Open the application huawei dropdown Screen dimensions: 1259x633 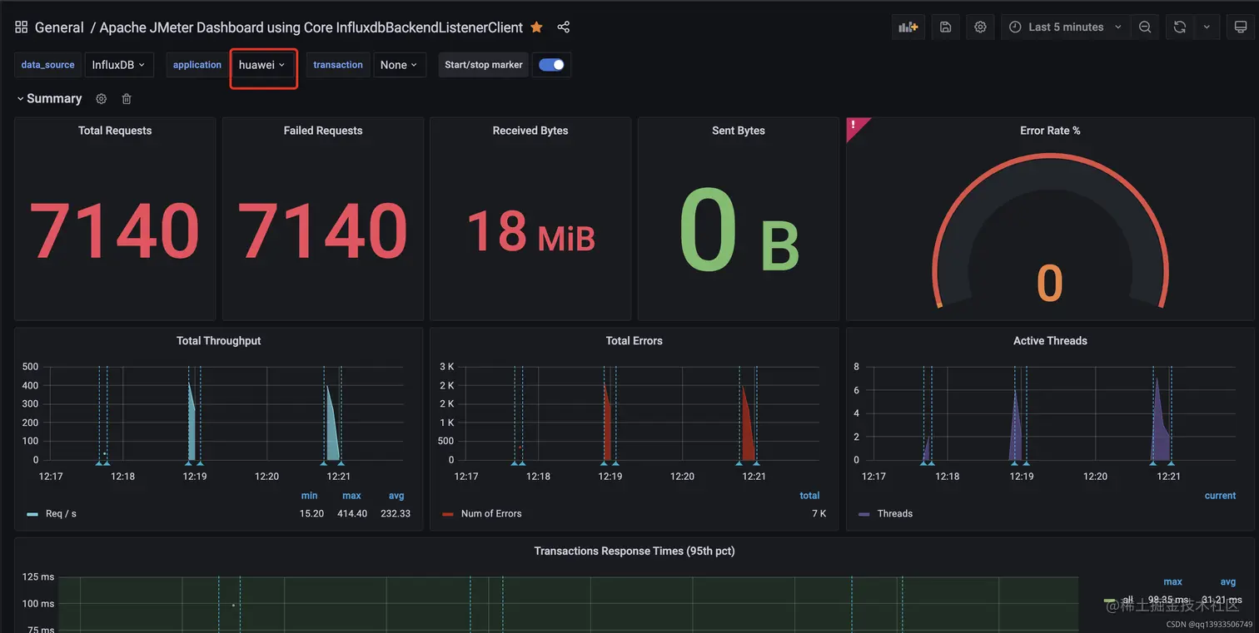coord(262,65)
